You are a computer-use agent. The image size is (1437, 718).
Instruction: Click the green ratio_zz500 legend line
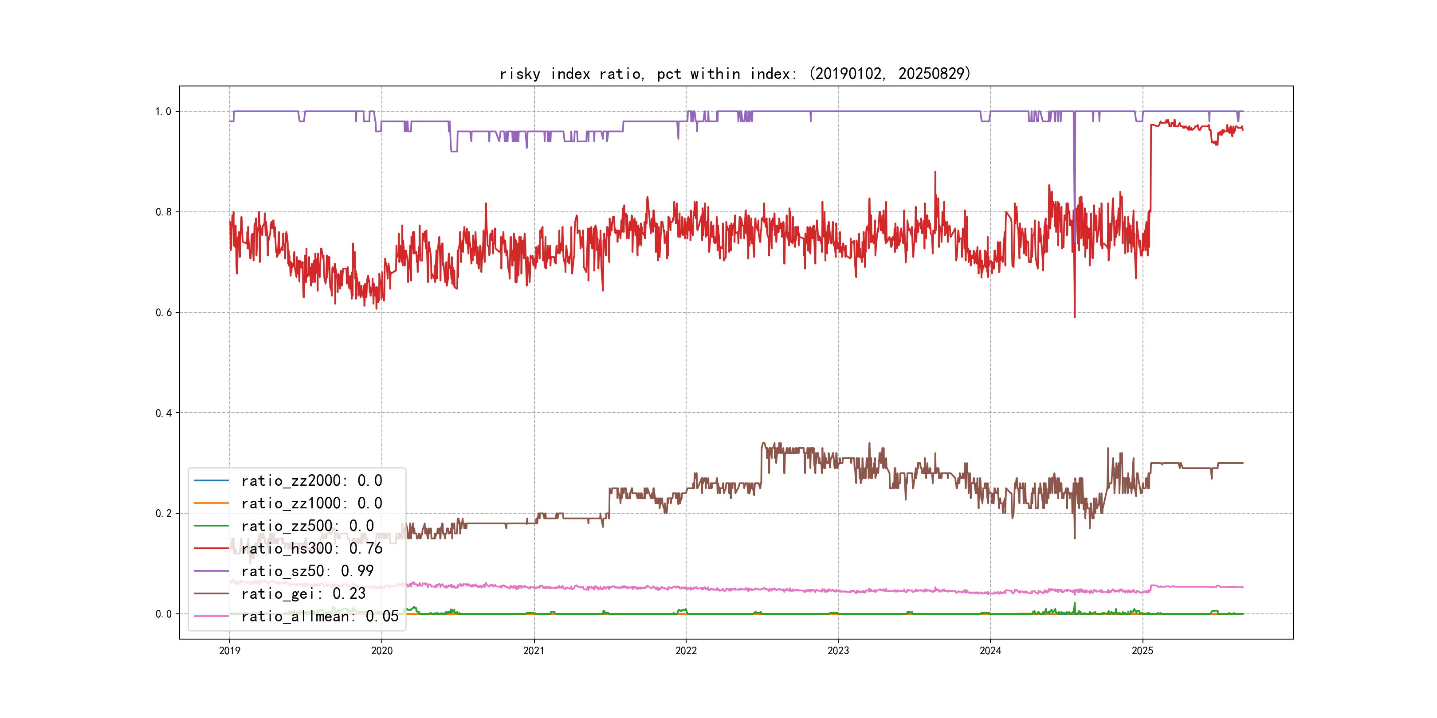pyautogui.click(x=211, y=526)
